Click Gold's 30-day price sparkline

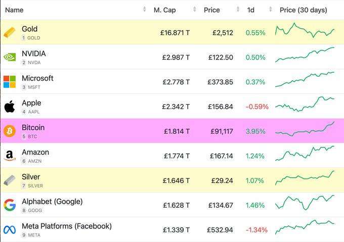(305, 31)
